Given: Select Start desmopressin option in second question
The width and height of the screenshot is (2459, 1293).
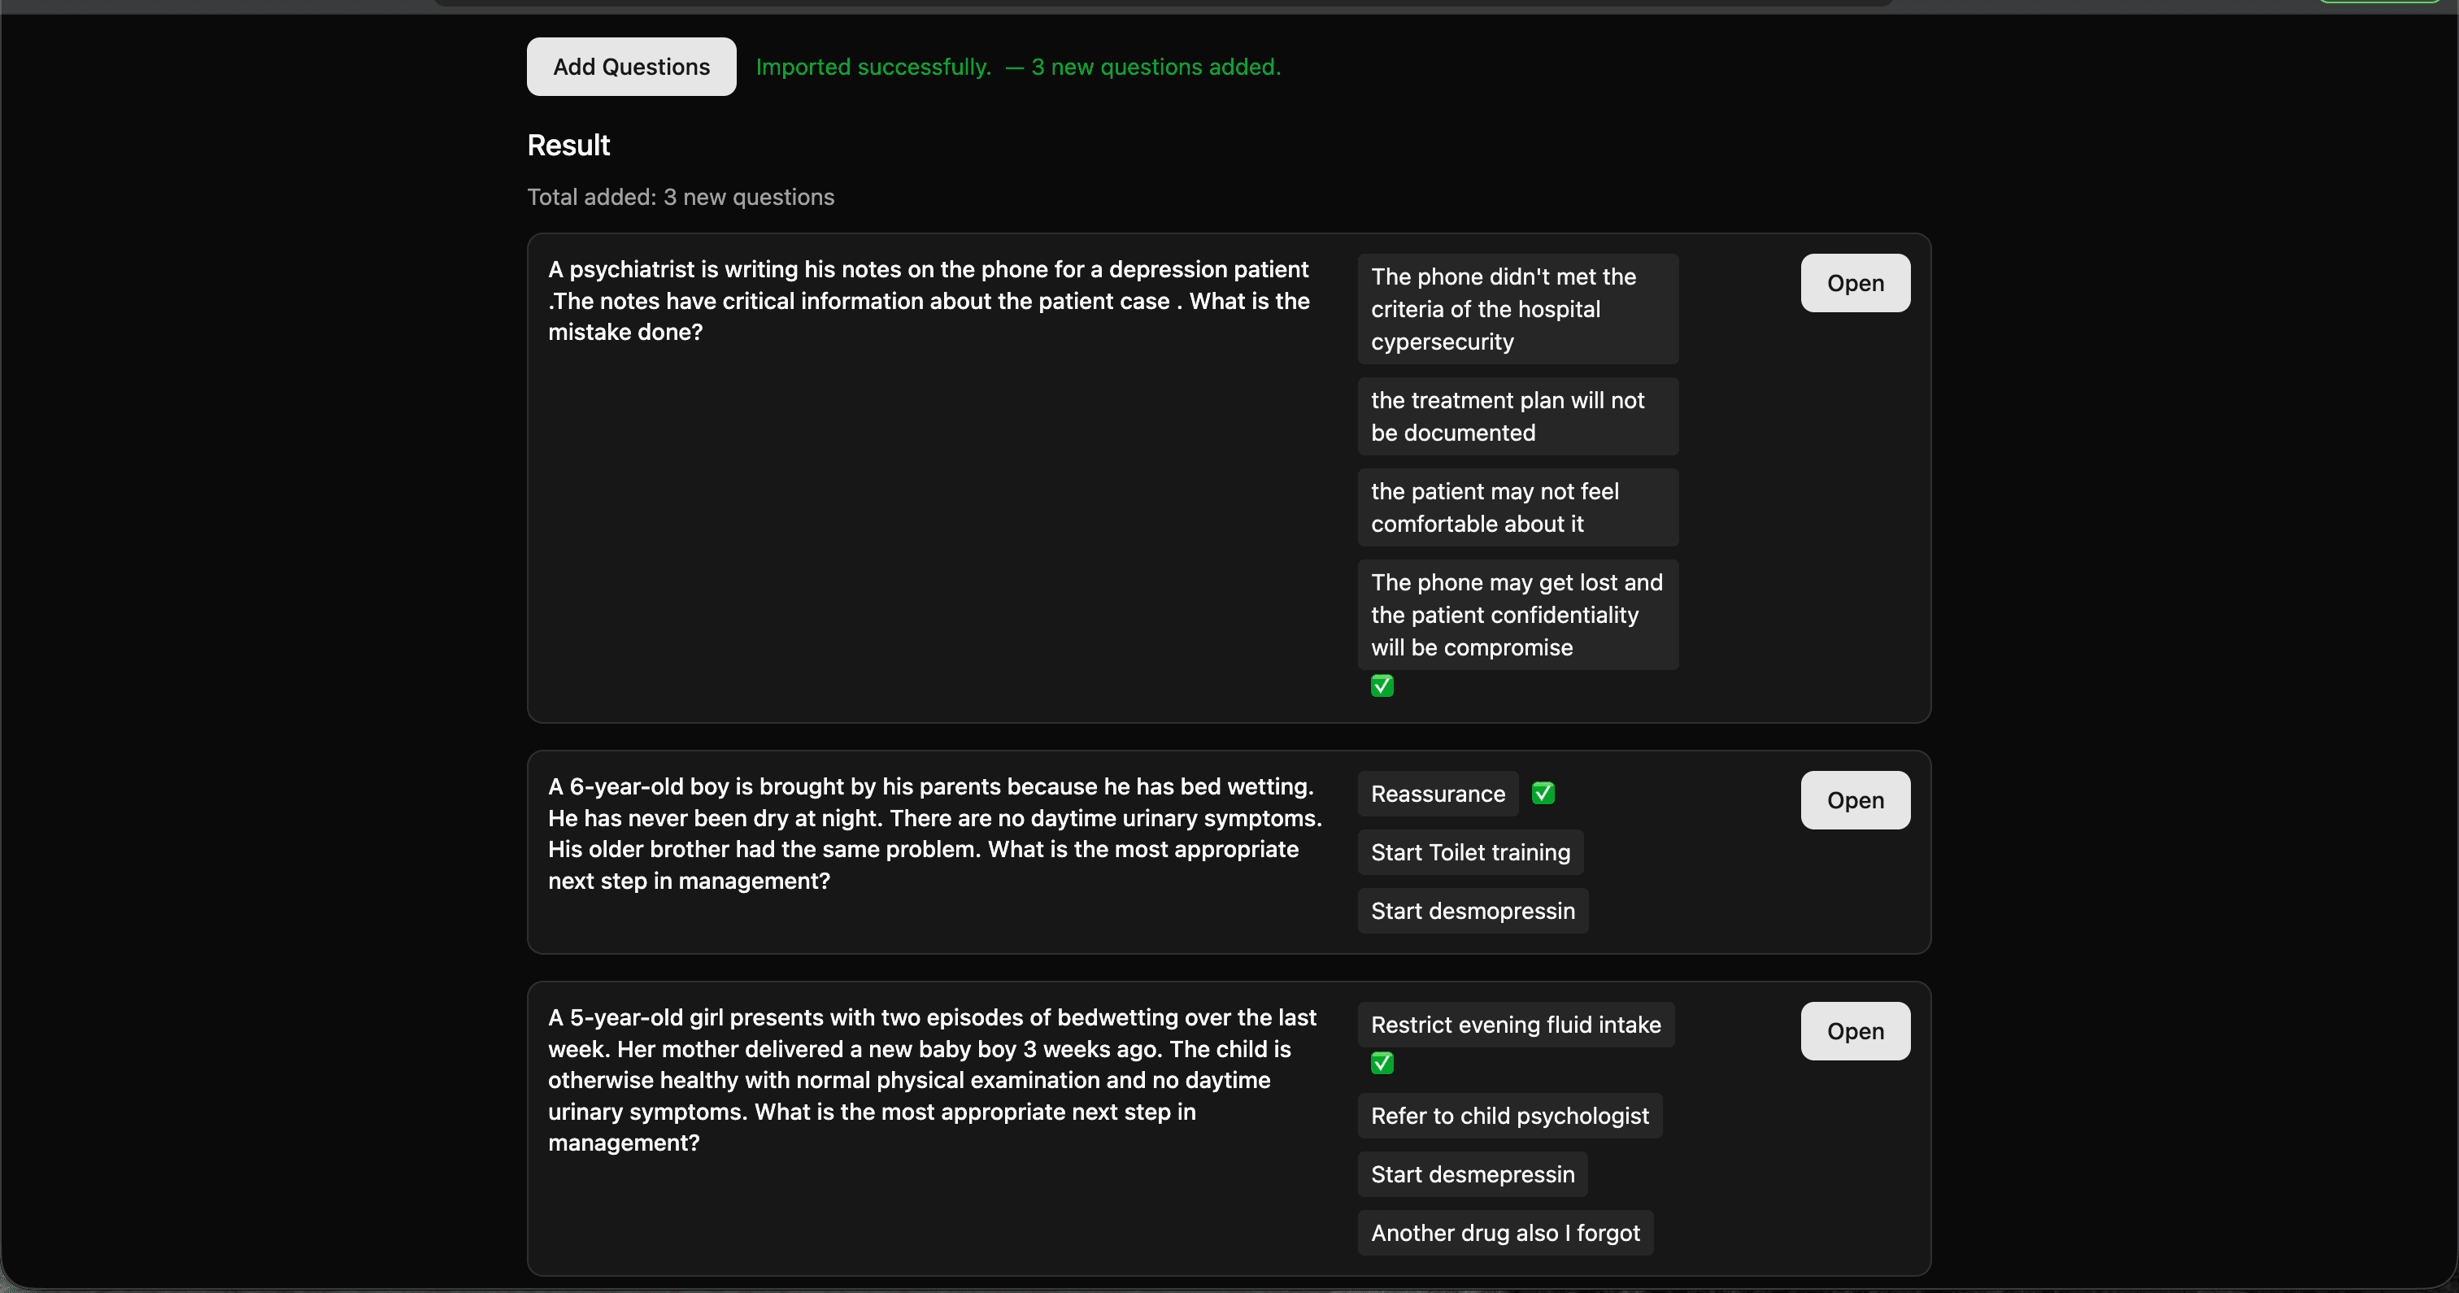Looking at the screenshot, I should point(1472,911).
